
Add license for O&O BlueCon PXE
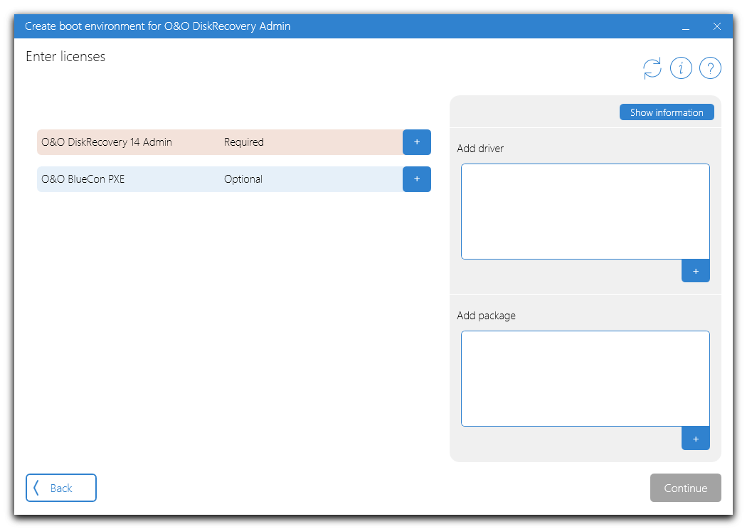point(416,179)
